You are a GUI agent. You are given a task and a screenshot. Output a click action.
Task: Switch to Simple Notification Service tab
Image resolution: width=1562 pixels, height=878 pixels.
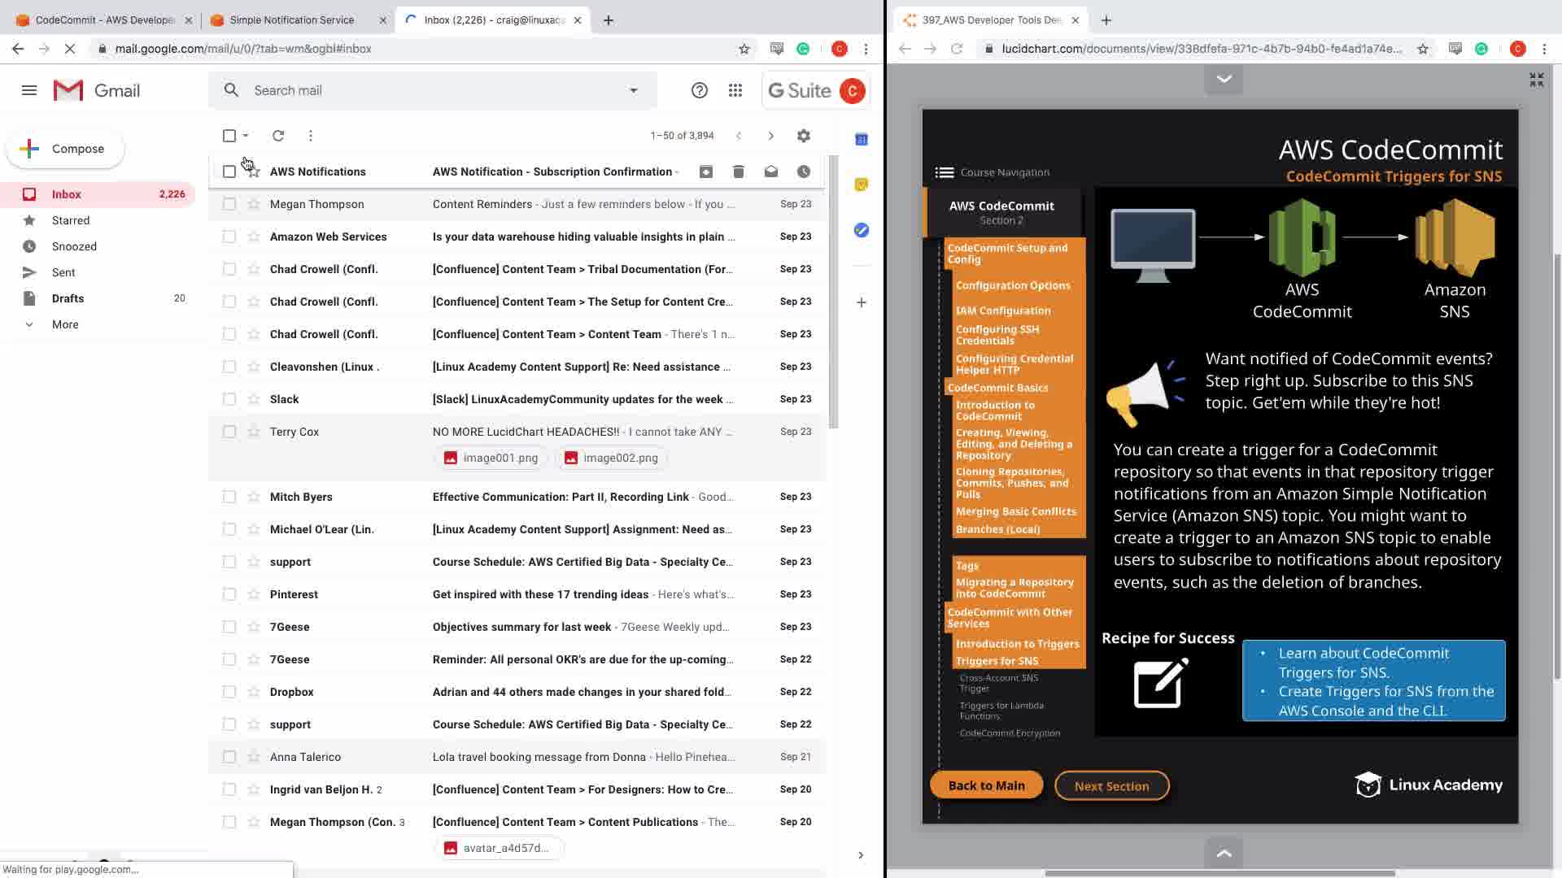tap(291, 20)
